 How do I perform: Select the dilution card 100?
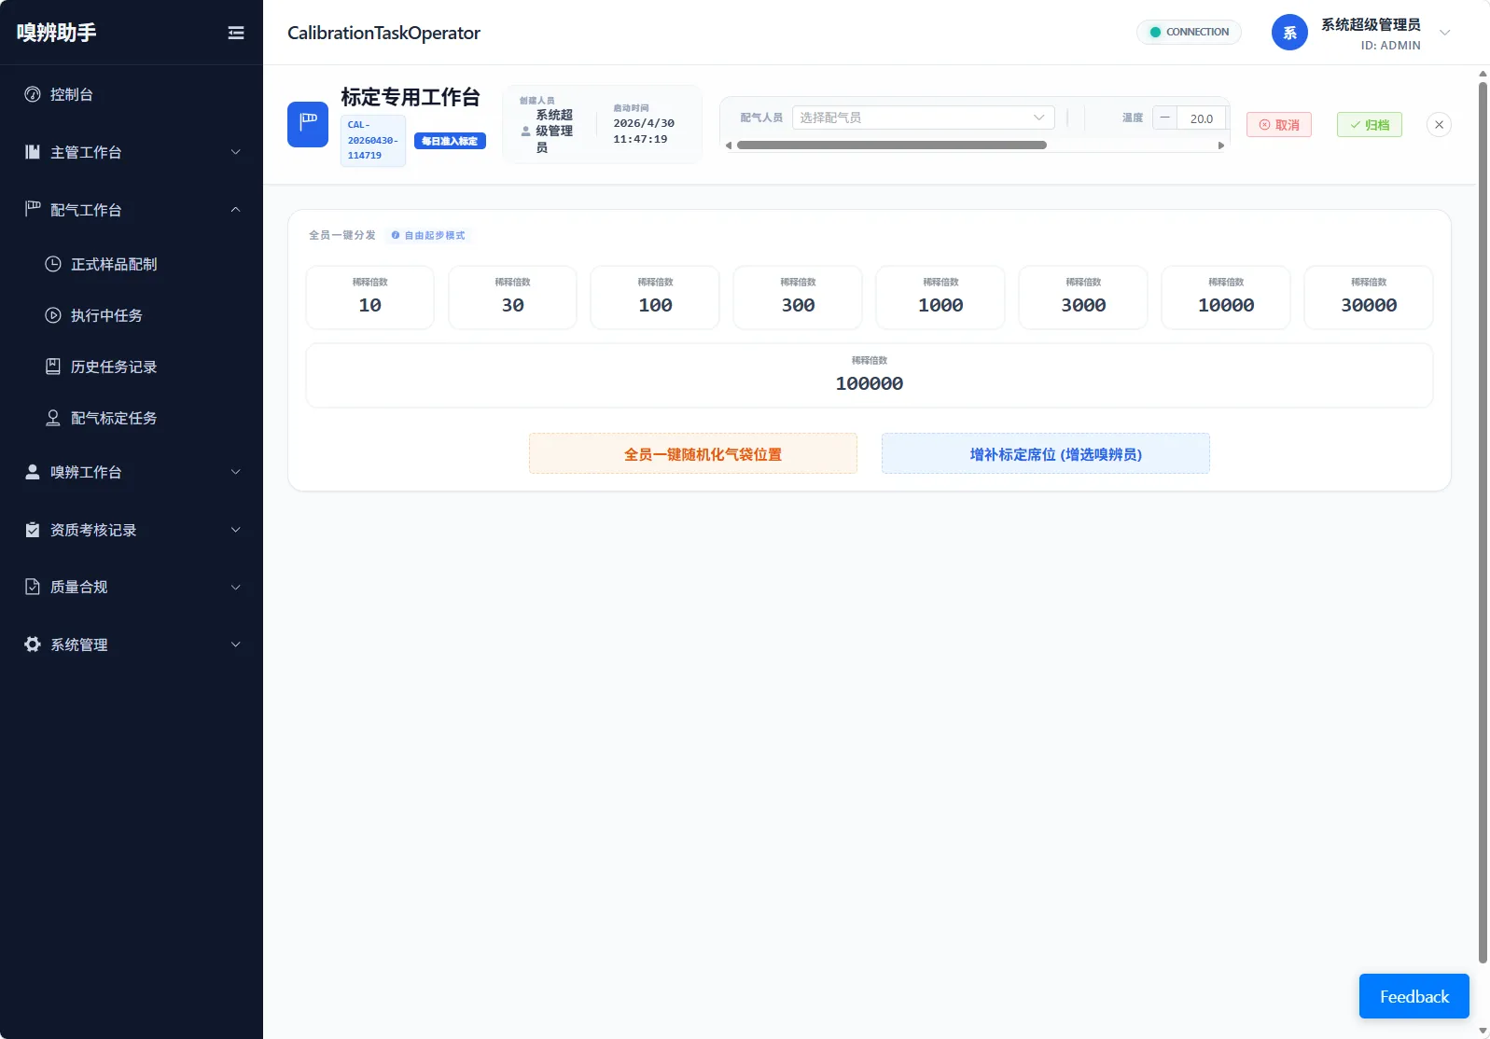coord(655,298)
